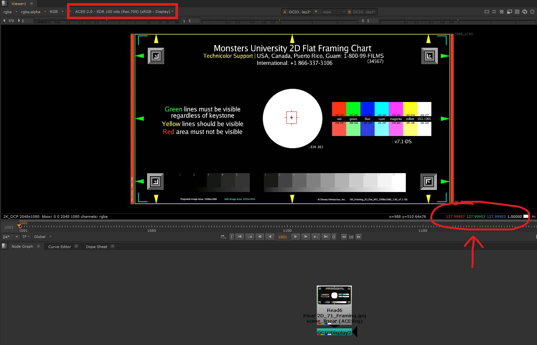Screen dimensions: 537x345
Task: Play the timeline backward
Action: (270, 237)
